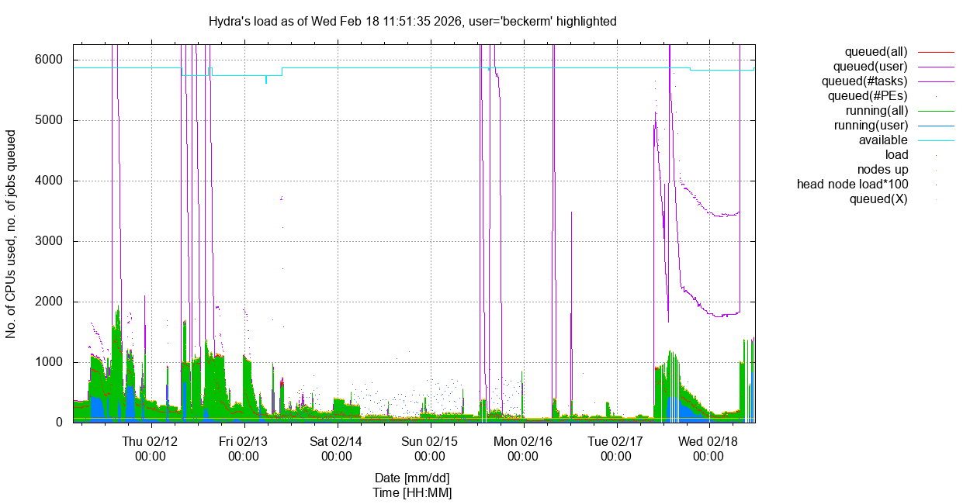The height and width of the screenshot is (504, 970).
Task: Click the blue line sample beside running(user)
Action: 936,126
